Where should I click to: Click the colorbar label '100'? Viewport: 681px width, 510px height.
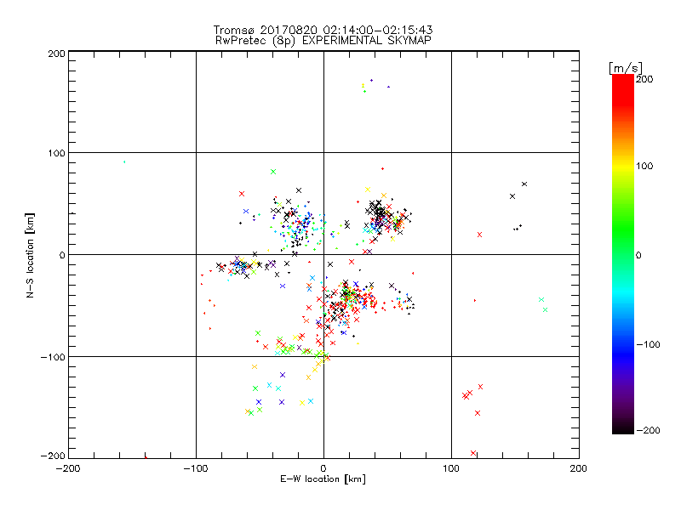pyautogui.click(x=644, y=166)
